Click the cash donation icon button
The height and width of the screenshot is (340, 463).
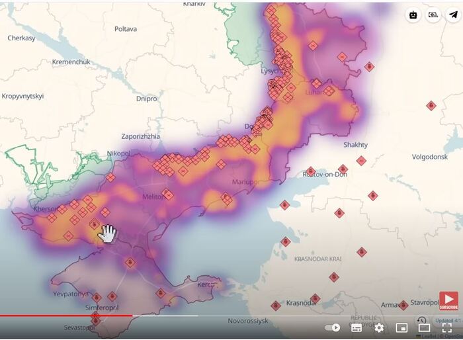click(x=433, y=14)
